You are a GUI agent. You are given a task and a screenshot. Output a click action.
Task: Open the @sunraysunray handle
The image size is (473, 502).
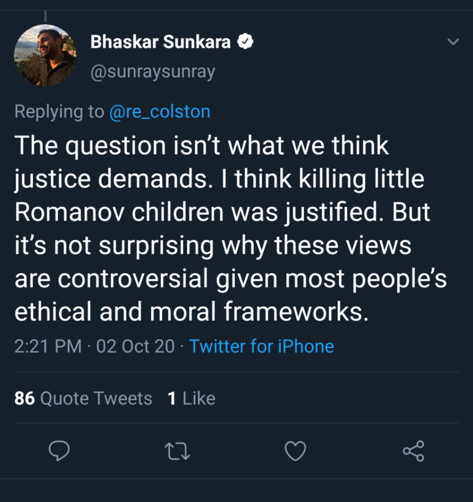(153, 72)
